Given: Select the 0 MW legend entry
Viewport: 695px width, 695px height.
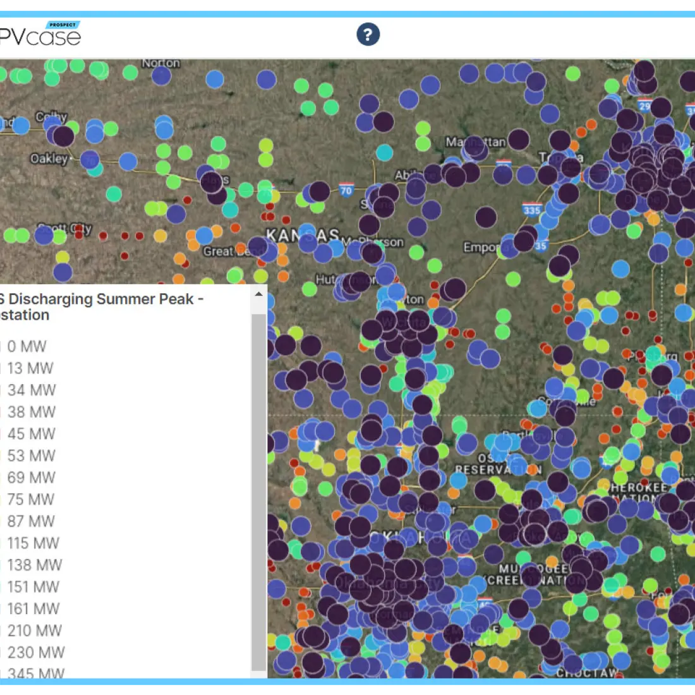Looking at the screenshot, I should click(27, 346).
